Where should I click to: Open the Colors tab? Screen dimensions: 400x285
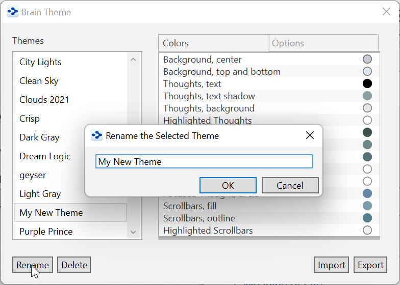(x=214, y=43)
